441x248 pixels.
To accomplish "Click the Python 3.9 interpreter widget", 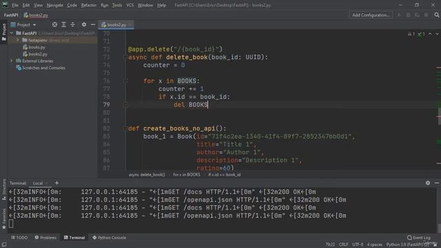I will tap(408, 245).
